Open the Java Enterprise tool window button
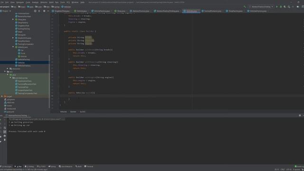The height and width of the screenshot is (171, 304). click(66, 166)
